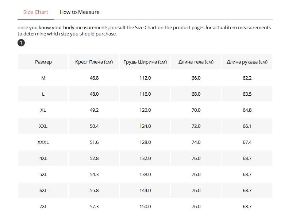The height and width of the screenshot is (214, 292).
Task: Click the 5XL size row label
Action: point(43,174)
